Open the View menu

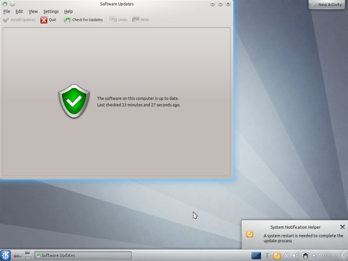coord(33,11)
